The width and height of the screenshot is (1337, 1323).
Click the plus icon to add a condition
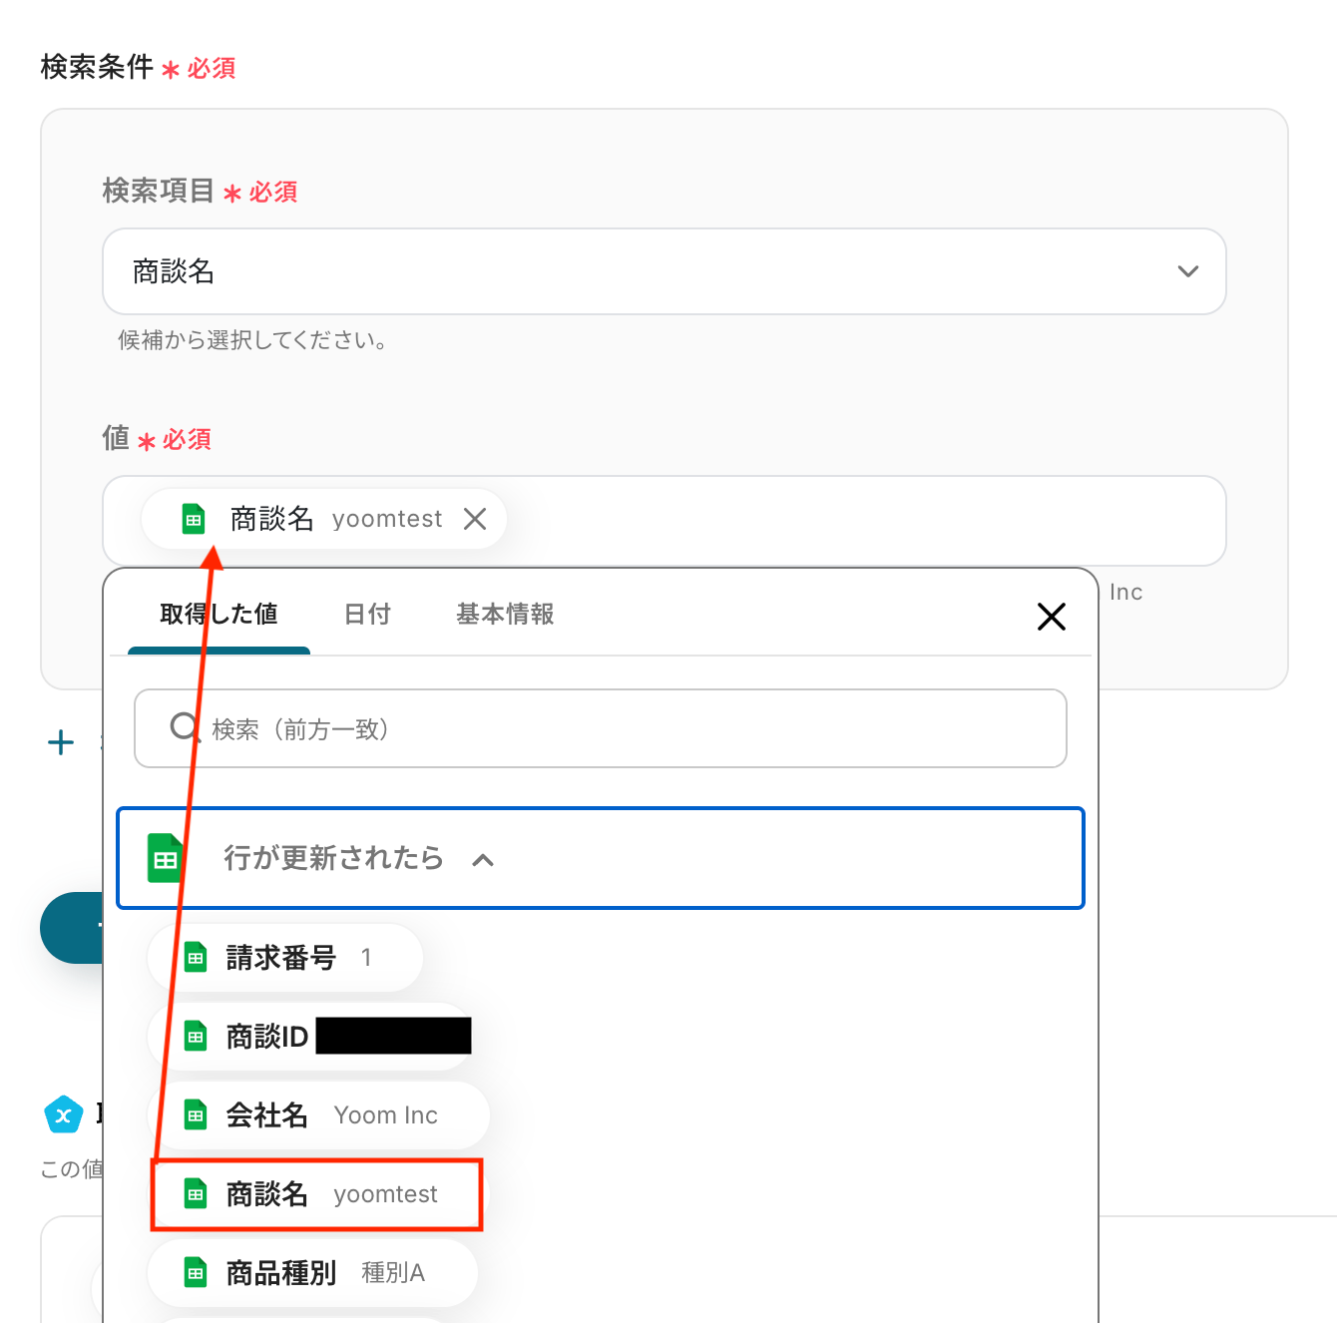pos(61,742)
